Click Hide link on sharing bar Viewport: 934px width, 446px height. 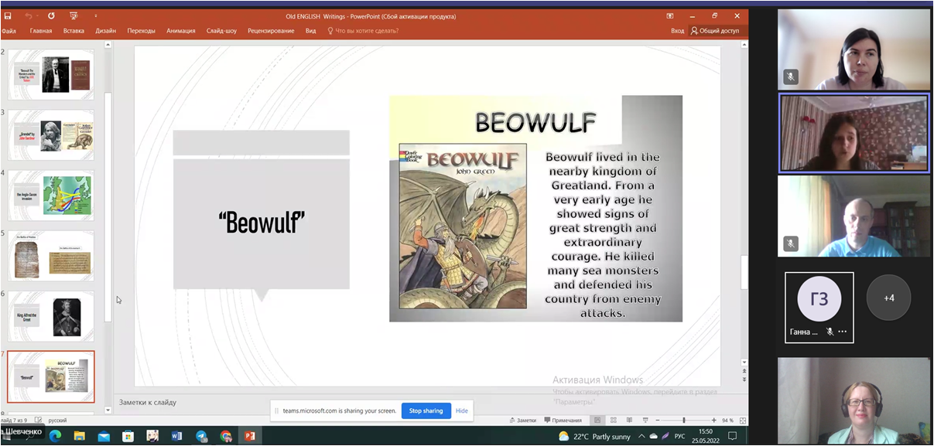coord(461,410)
